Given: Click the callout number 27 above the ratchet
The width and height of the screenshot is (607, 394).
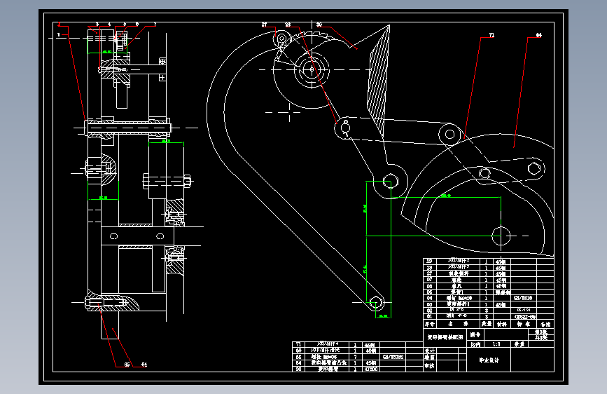Looking at the screenshot, I should [264, 25].
